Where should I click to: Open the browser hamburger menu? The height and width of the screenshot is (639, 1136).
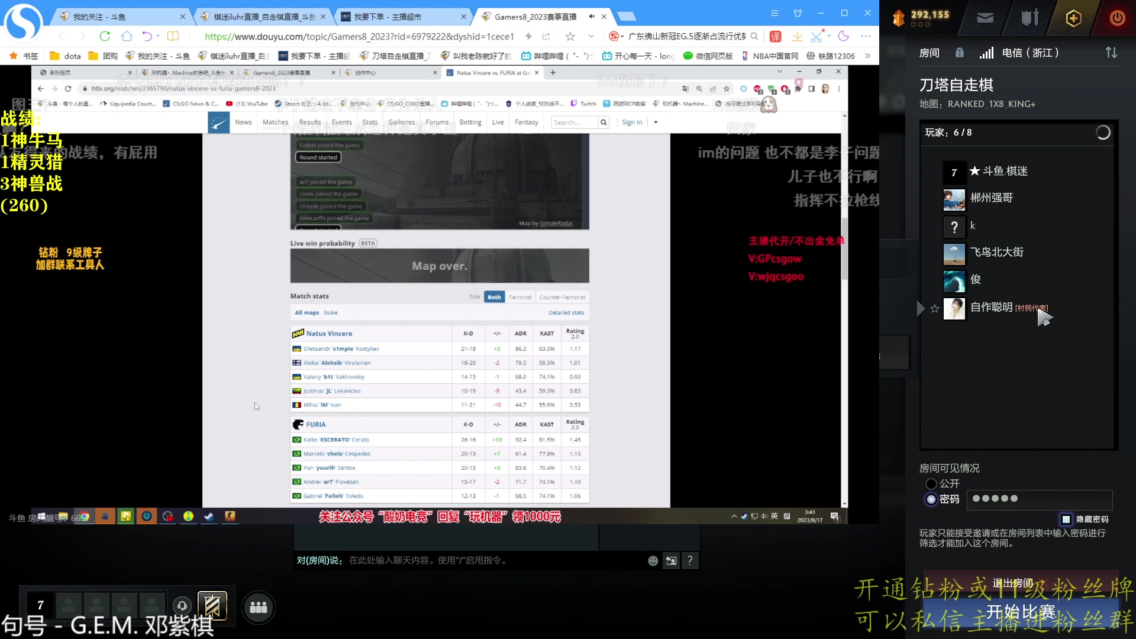(774, 13)
